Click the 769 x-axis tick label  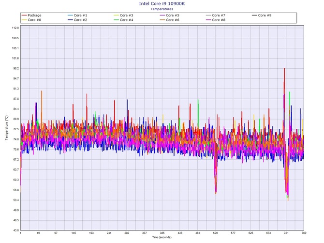(304, 233)
